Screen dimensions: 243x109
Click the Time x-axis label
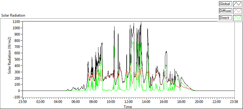tap(128, 107)
